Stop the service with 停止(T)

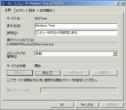[x=48, y=73]
